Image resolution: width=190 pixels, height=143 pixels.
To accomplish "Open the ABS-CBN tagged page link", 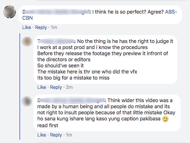I will coord(100,15).
